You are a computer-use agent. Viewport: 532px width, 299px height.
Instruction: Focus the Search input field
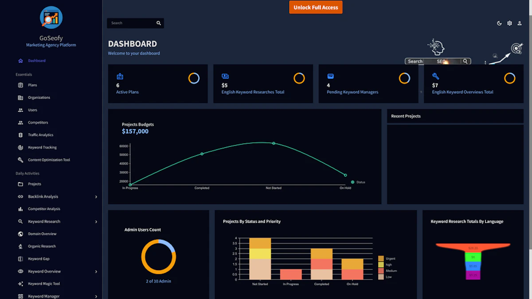[x=131, y=23]
